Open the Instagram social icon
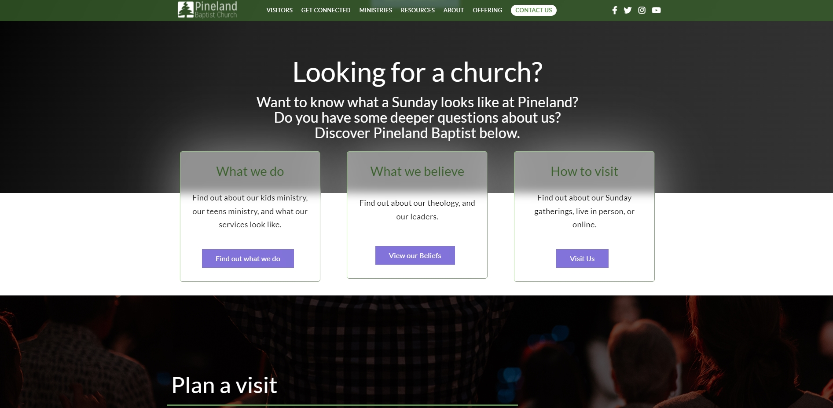This screenshot has height=408, width=833. (642, 10)
